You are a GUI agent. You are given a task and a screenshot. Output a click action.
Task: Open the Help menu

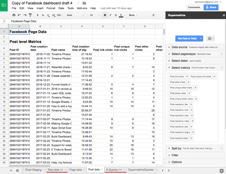(93, 8)
